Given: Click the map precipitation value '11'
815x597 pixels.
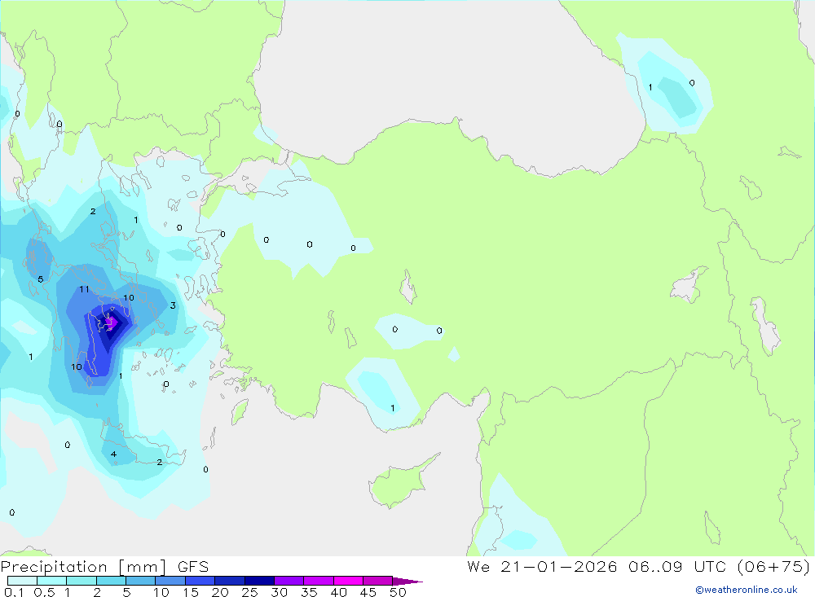Looking at the screenshot, I should click(x=84, y=289).
